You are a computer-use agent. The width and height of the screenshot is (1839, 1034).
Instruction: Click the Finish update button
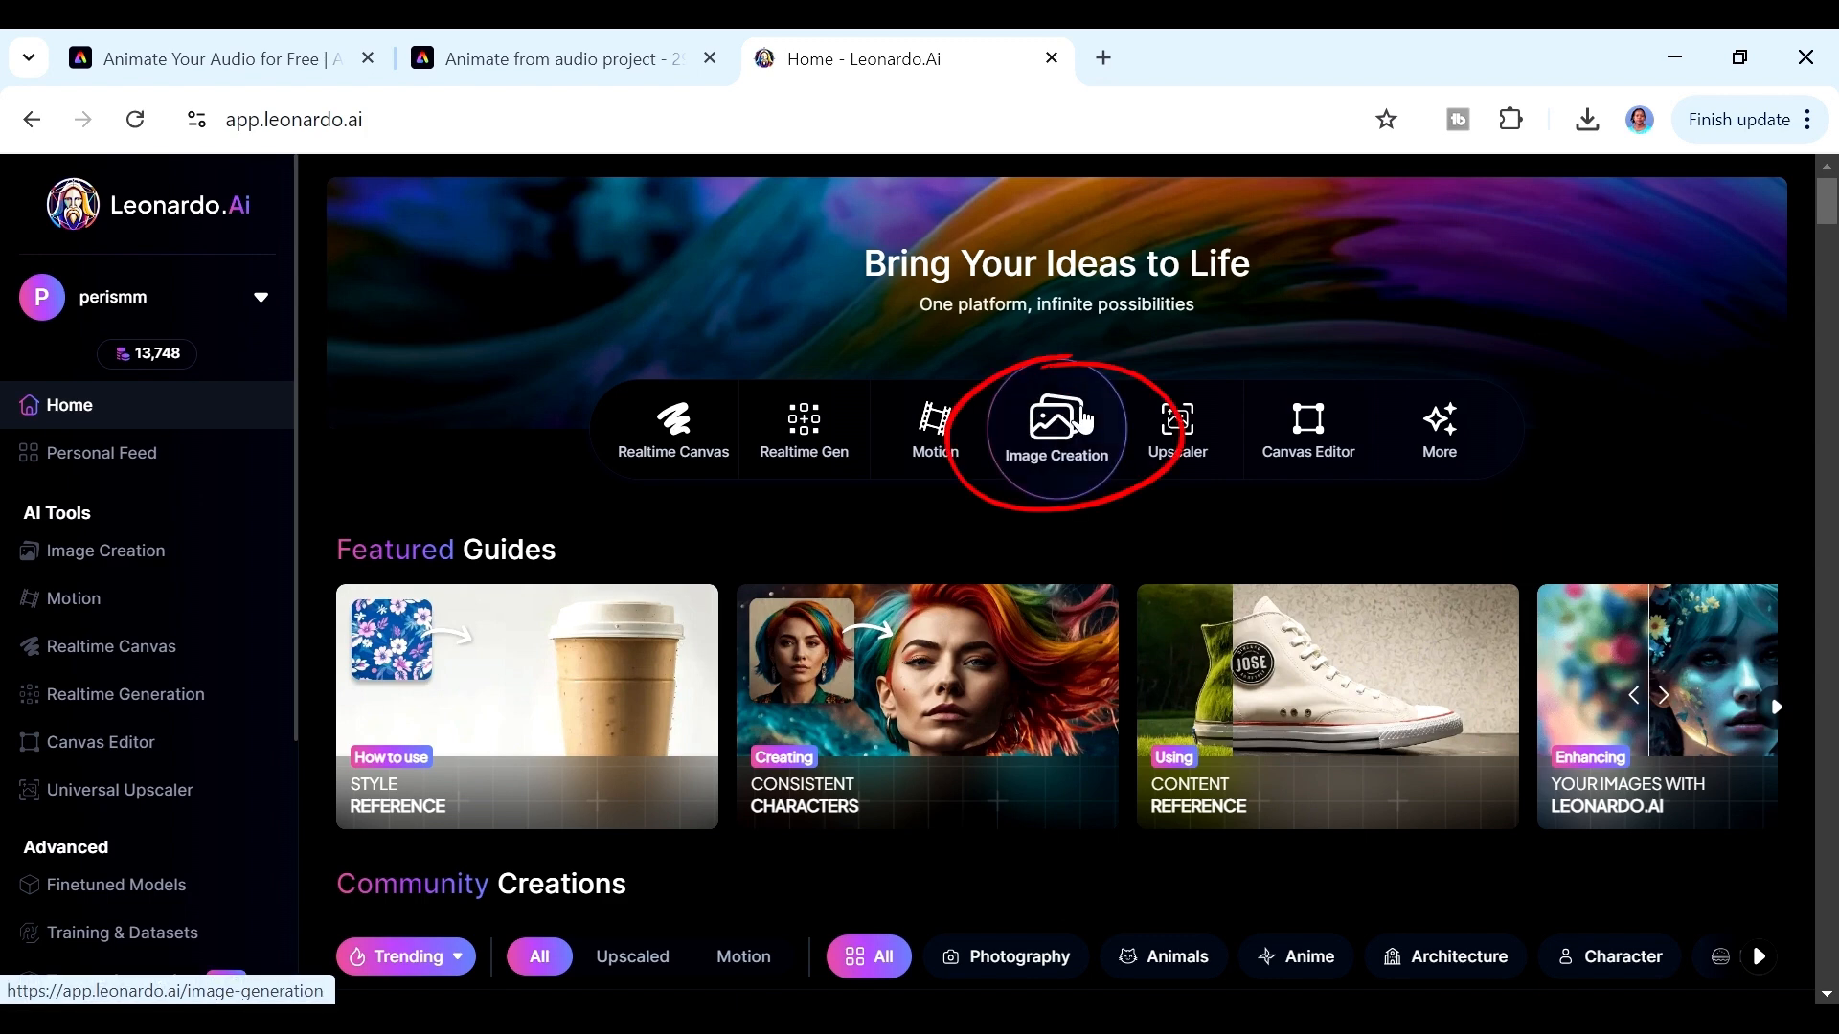click(x=1750, y=120)
